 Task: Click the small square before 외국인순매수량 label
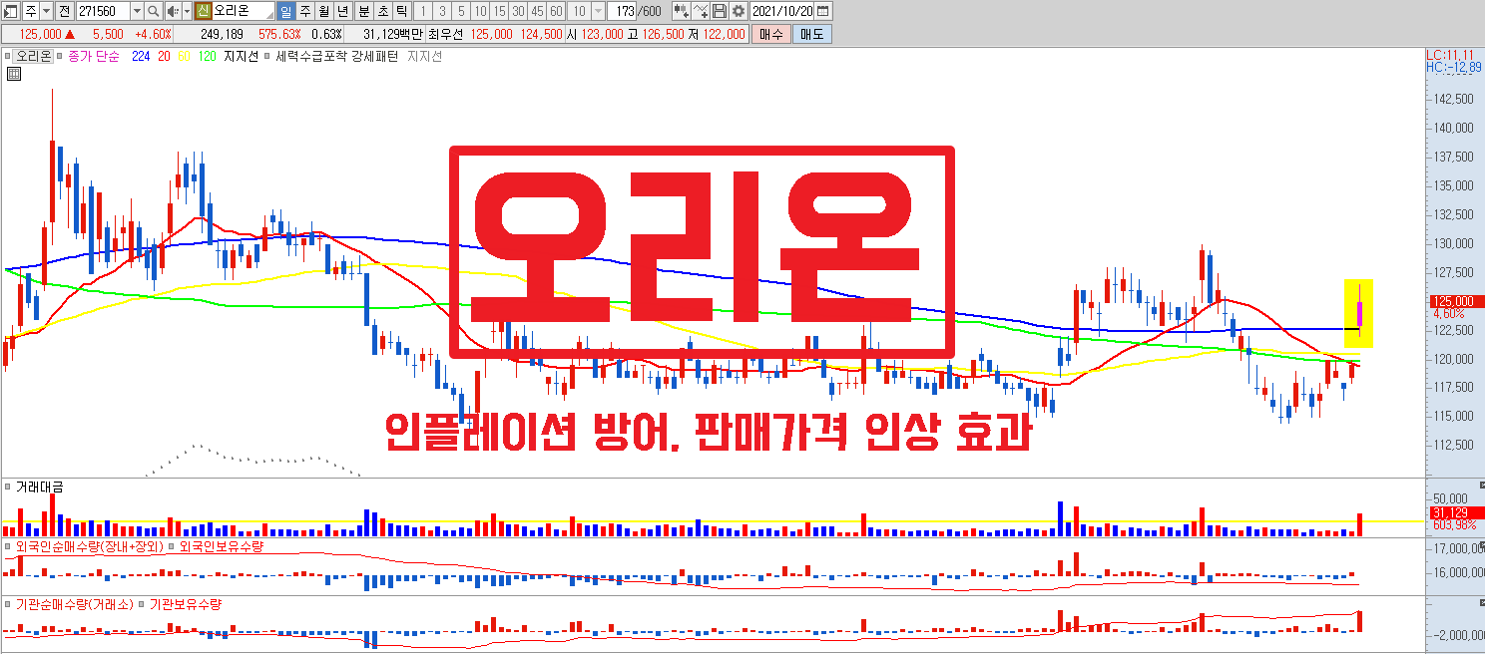[x=8, y=546]
